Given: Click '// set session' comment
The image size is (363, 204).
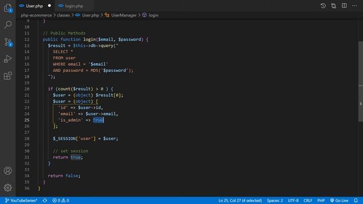Looking at the screenshot, I should pyautogui.click(x=70, y=151).
